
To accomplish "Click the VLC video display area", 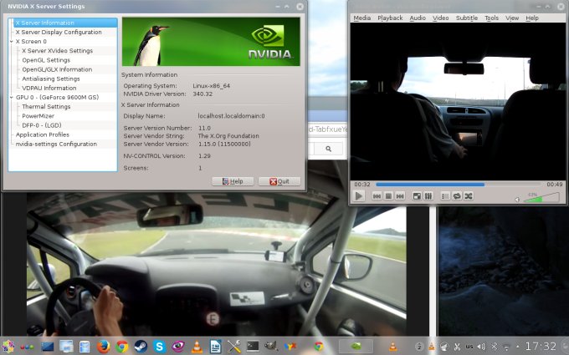I will pos(459,101).
